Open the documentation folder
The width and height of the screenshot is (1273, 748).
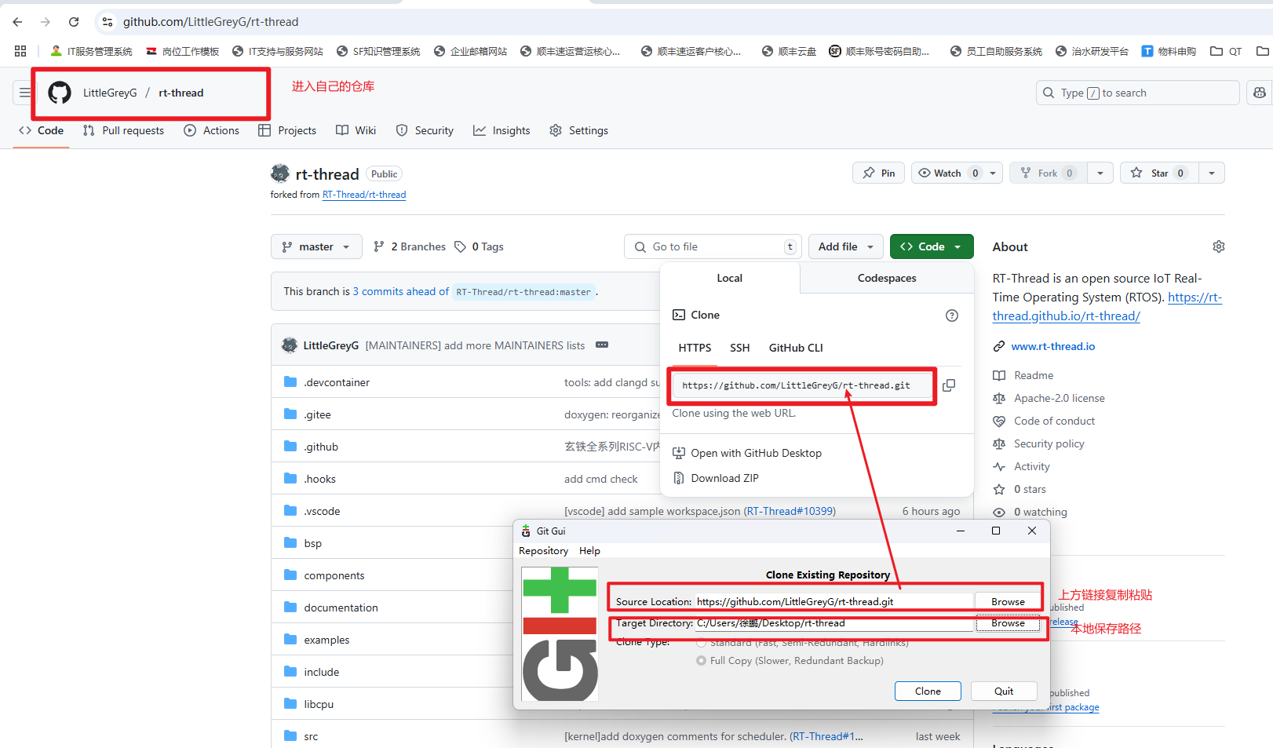pos(341,608)
